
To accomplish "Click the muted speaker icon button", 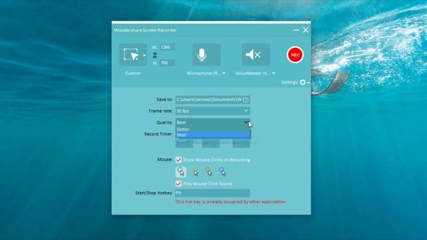I will (256, 55).
